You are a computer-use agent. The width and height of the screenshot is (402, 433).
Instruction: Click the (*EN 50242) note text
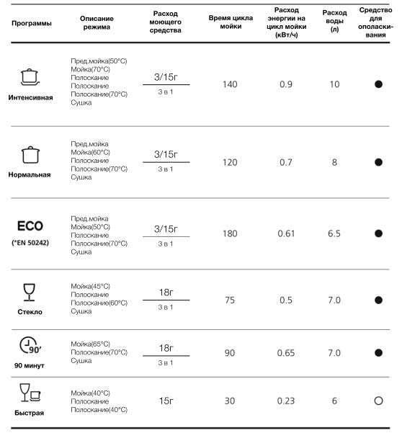tap(30, 243)
